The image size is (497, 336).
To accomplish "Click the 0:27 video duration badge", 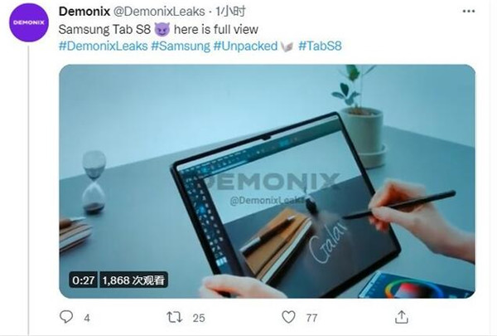I will coord(84,280).
